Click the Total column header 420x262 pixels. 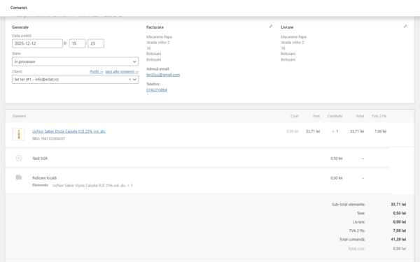pos(360,116)
